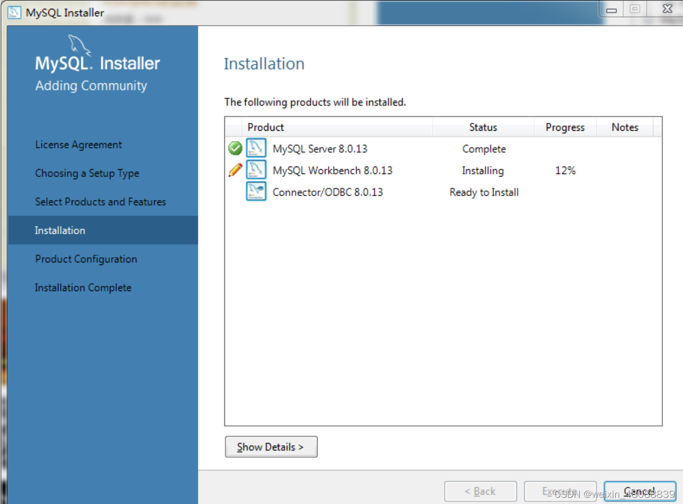683x504 pixels.
Task: Click the MySQL Installer title bar icon
Action: [x=15, y=12]
